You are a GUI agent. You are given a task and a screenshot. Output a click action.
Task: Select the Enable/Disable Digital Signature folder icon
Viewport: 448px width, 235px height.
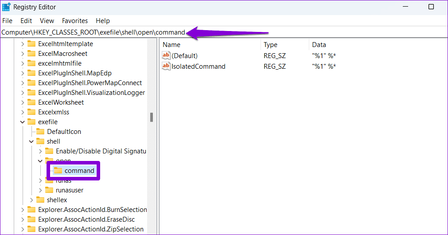49,151
